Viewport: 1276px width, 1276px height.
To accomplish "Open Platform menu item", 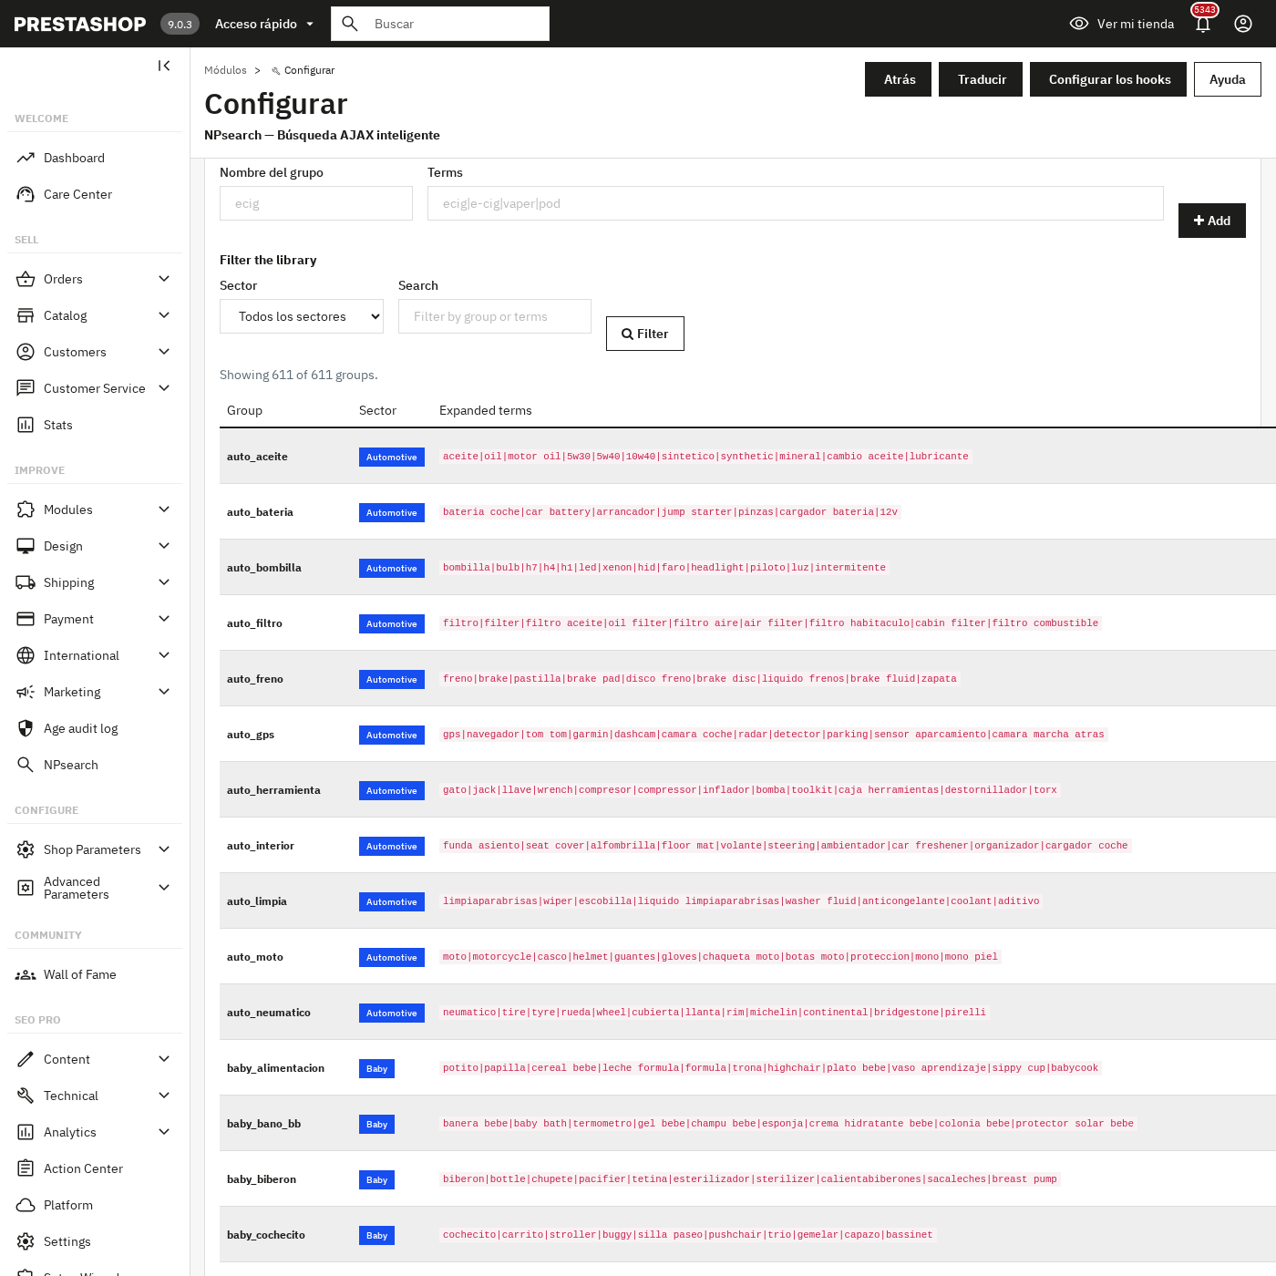I will pos(95,1205).
